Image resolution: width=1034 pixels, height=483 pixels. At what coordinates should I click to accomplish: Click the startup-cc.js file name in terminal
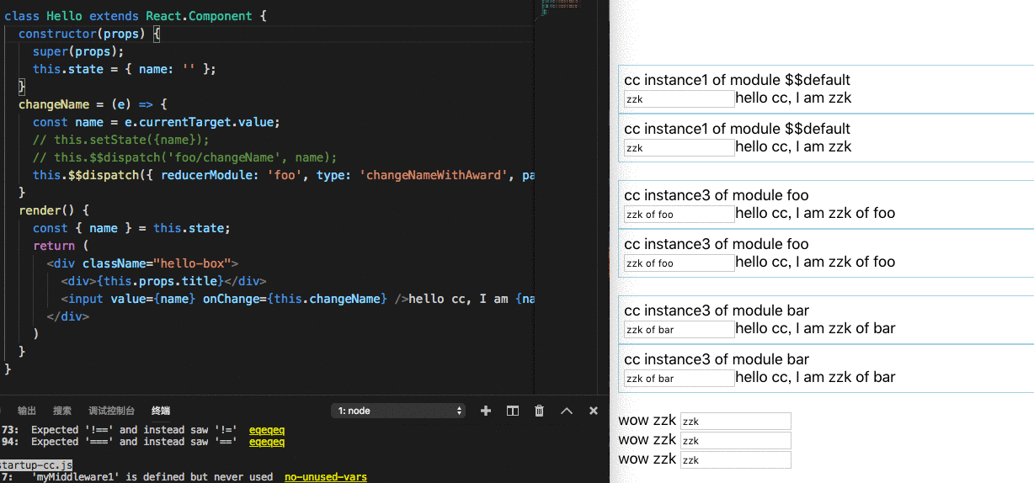point(36,465)
